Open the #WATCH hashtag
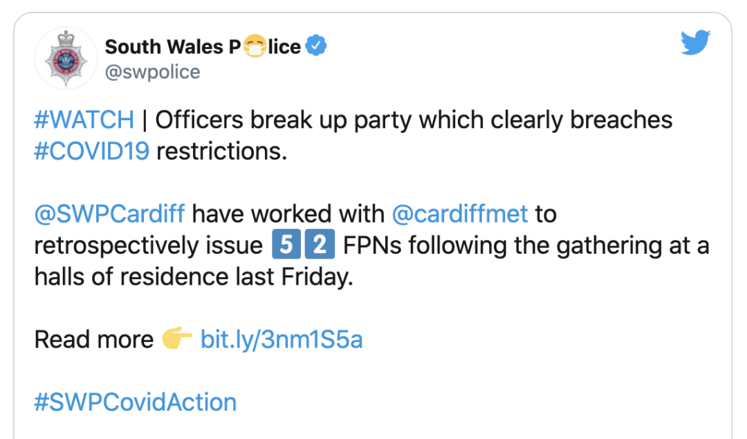The width and height of the screenshot is (747, 439). (84, 120)
